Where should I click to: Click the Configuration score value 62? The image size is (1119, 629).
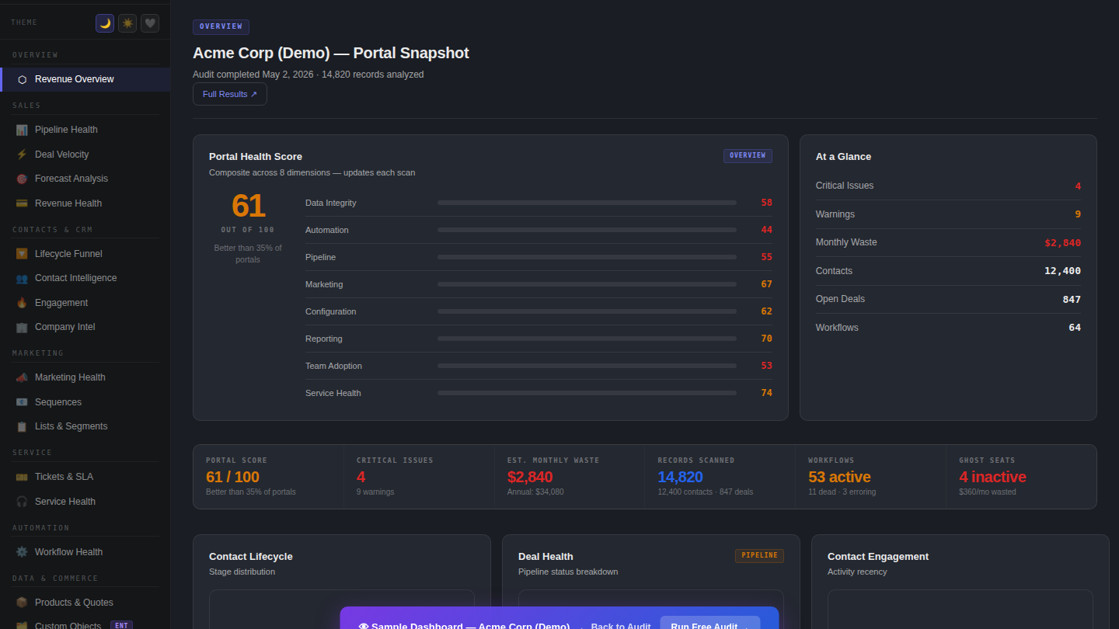(767, 311)
